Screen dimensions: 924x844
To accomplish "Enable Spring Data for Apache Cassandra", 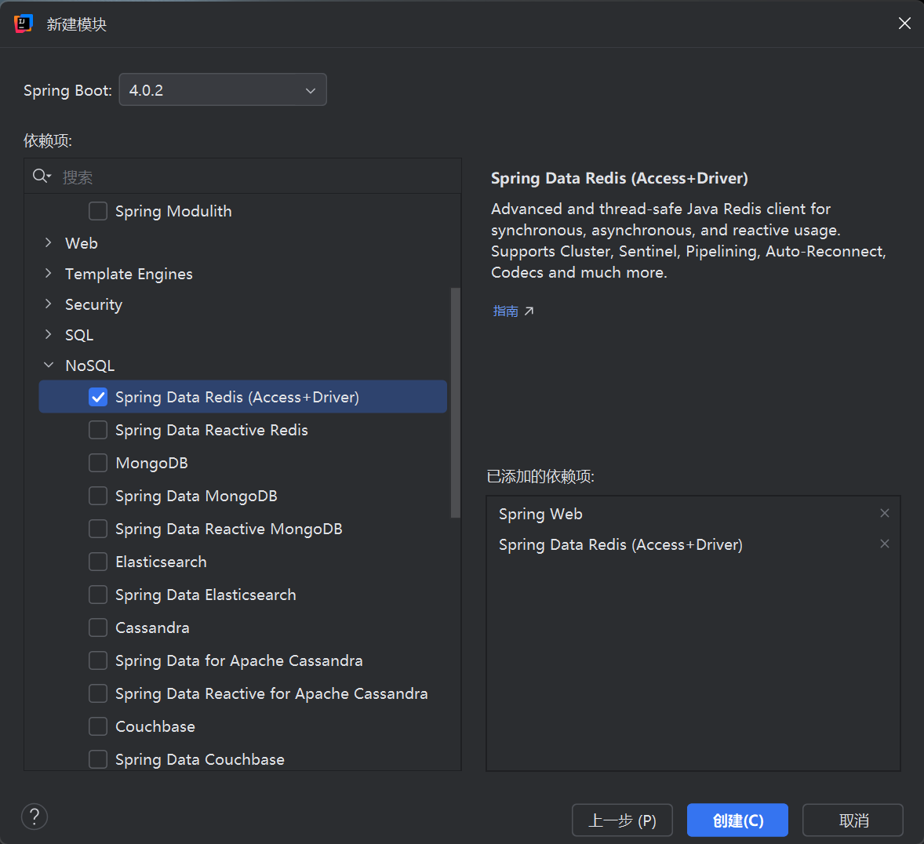I will coord(98,661).
